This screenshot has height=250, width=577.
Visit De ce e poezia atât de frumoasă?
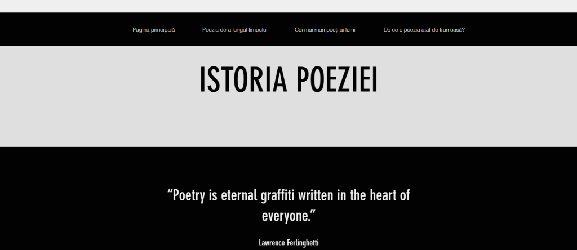[x=424, y=30]
